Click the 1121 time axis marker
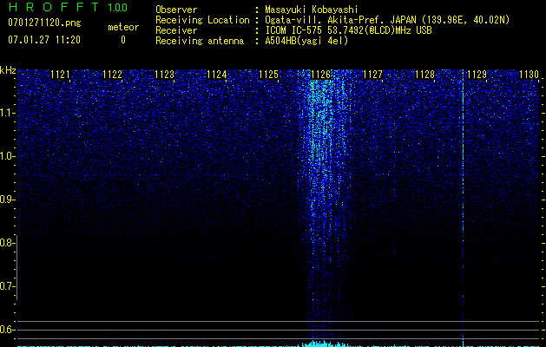Viewport: 546px width, 347px height. point(60,75)
